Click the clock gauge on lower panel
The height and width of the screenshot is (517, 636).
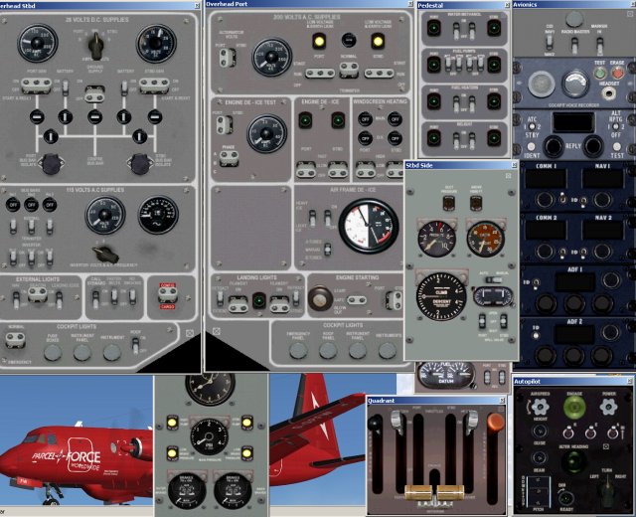click(210, 389)
